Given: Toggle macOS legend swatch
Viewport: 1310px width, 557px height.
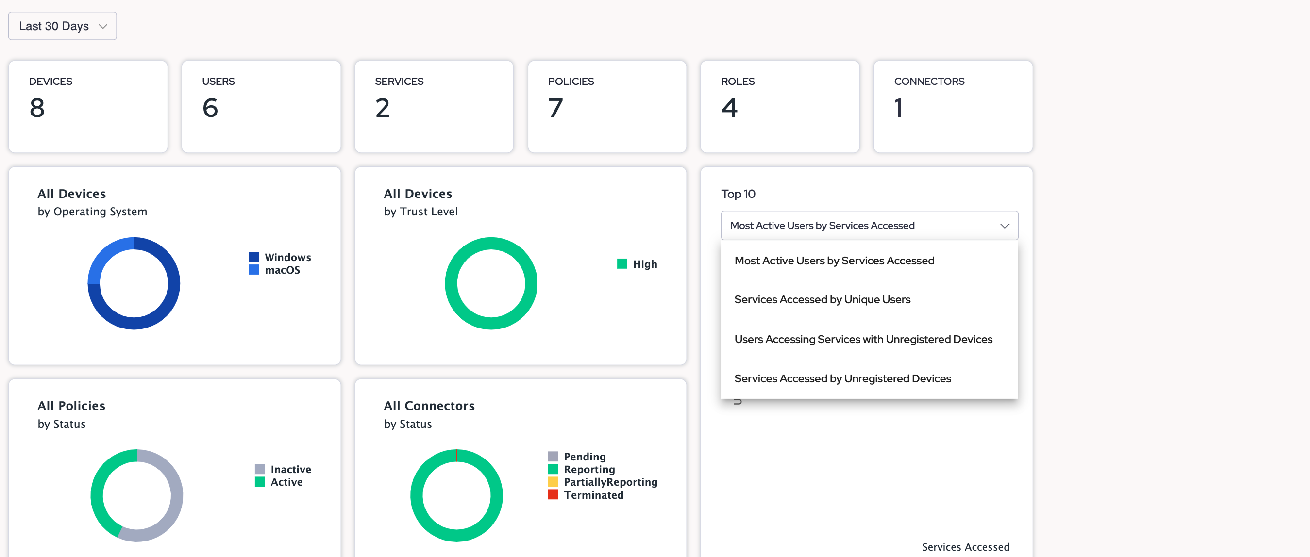Looking at the screenshot, I should 254,270.
